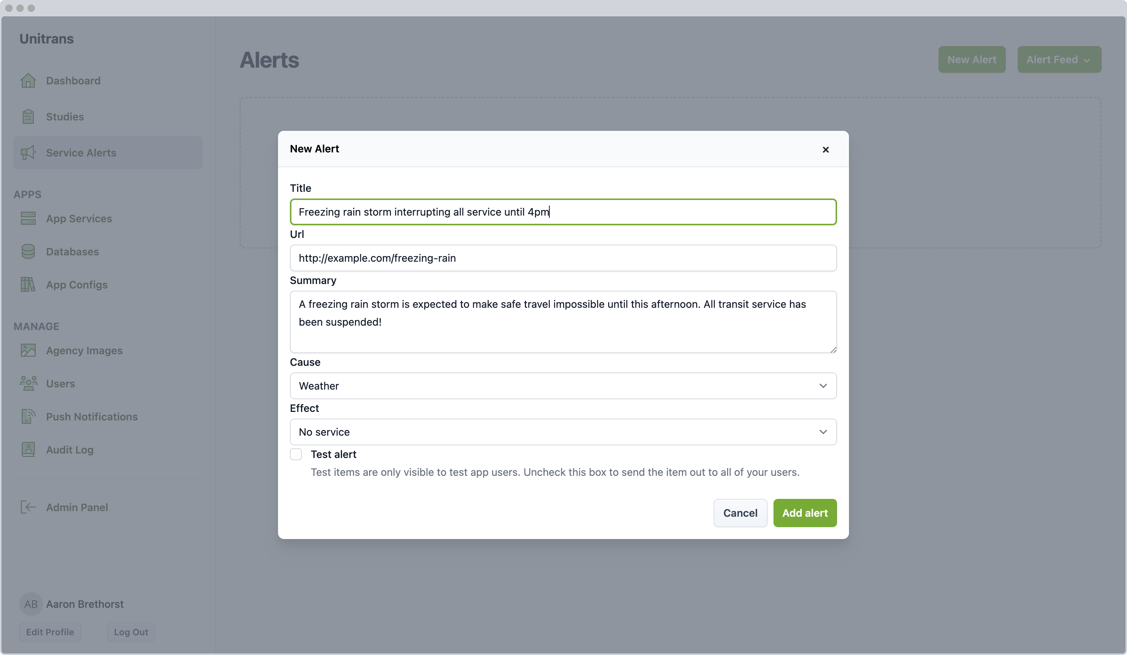1127x655 pixels.
Task: Check the Test alert checkbox
Action: coord(296,455)
